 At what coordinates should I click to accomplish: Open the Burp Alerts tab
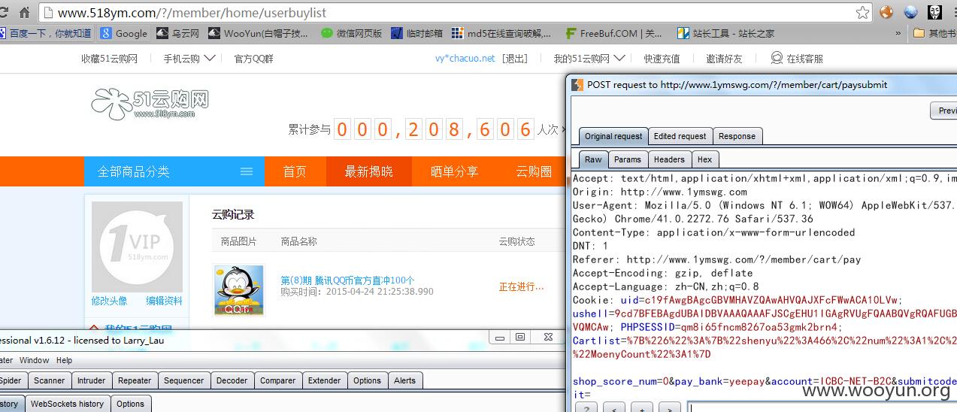tap(404, 380)
